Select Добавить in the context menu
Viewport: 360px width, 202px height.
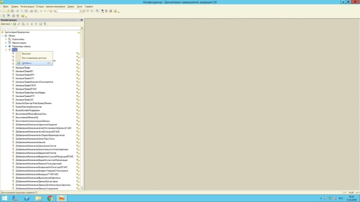point(34,63)
